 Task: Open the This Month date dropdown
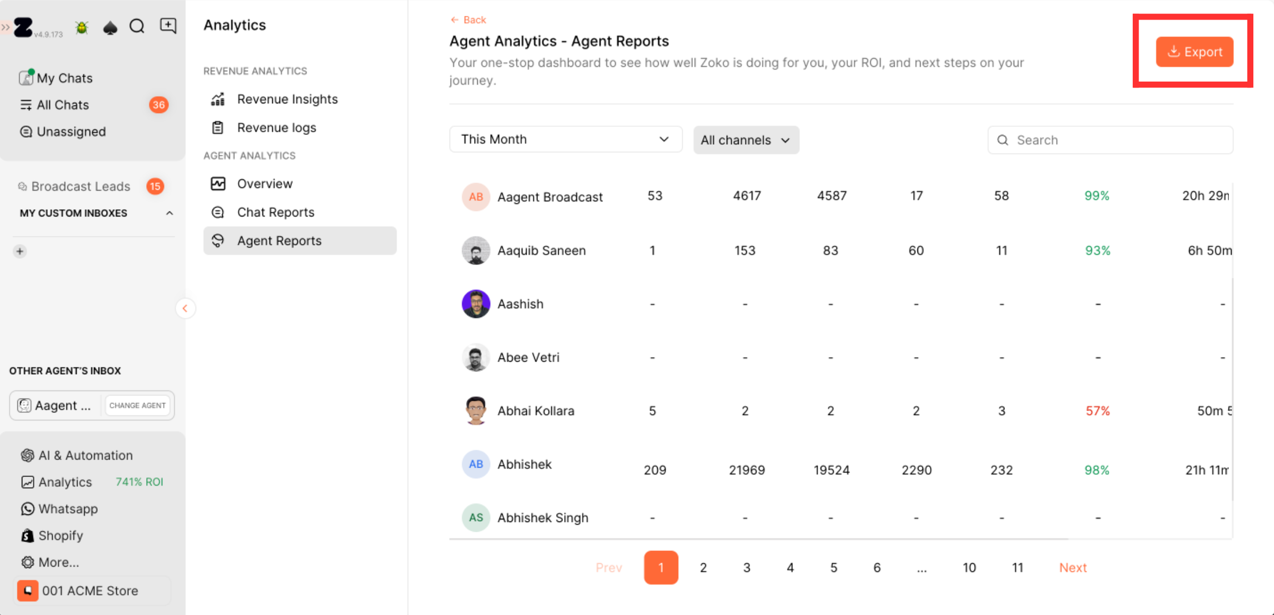pyautogui.click(x=565, y=139)
